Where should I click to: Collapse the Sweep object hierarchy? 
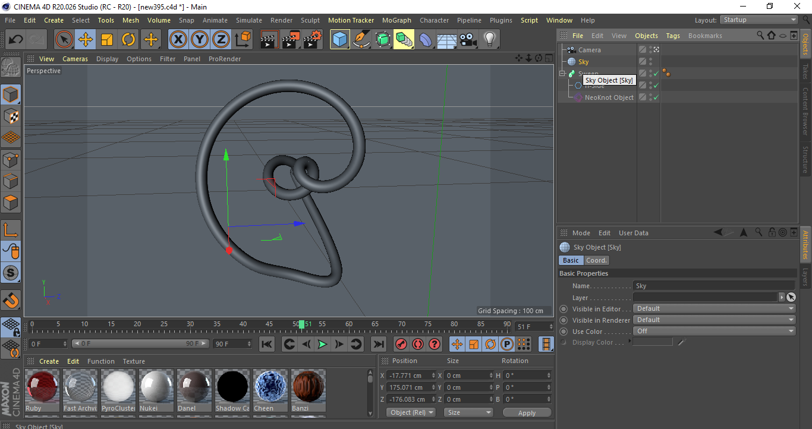pyautogui.click(x=562, y=74)
